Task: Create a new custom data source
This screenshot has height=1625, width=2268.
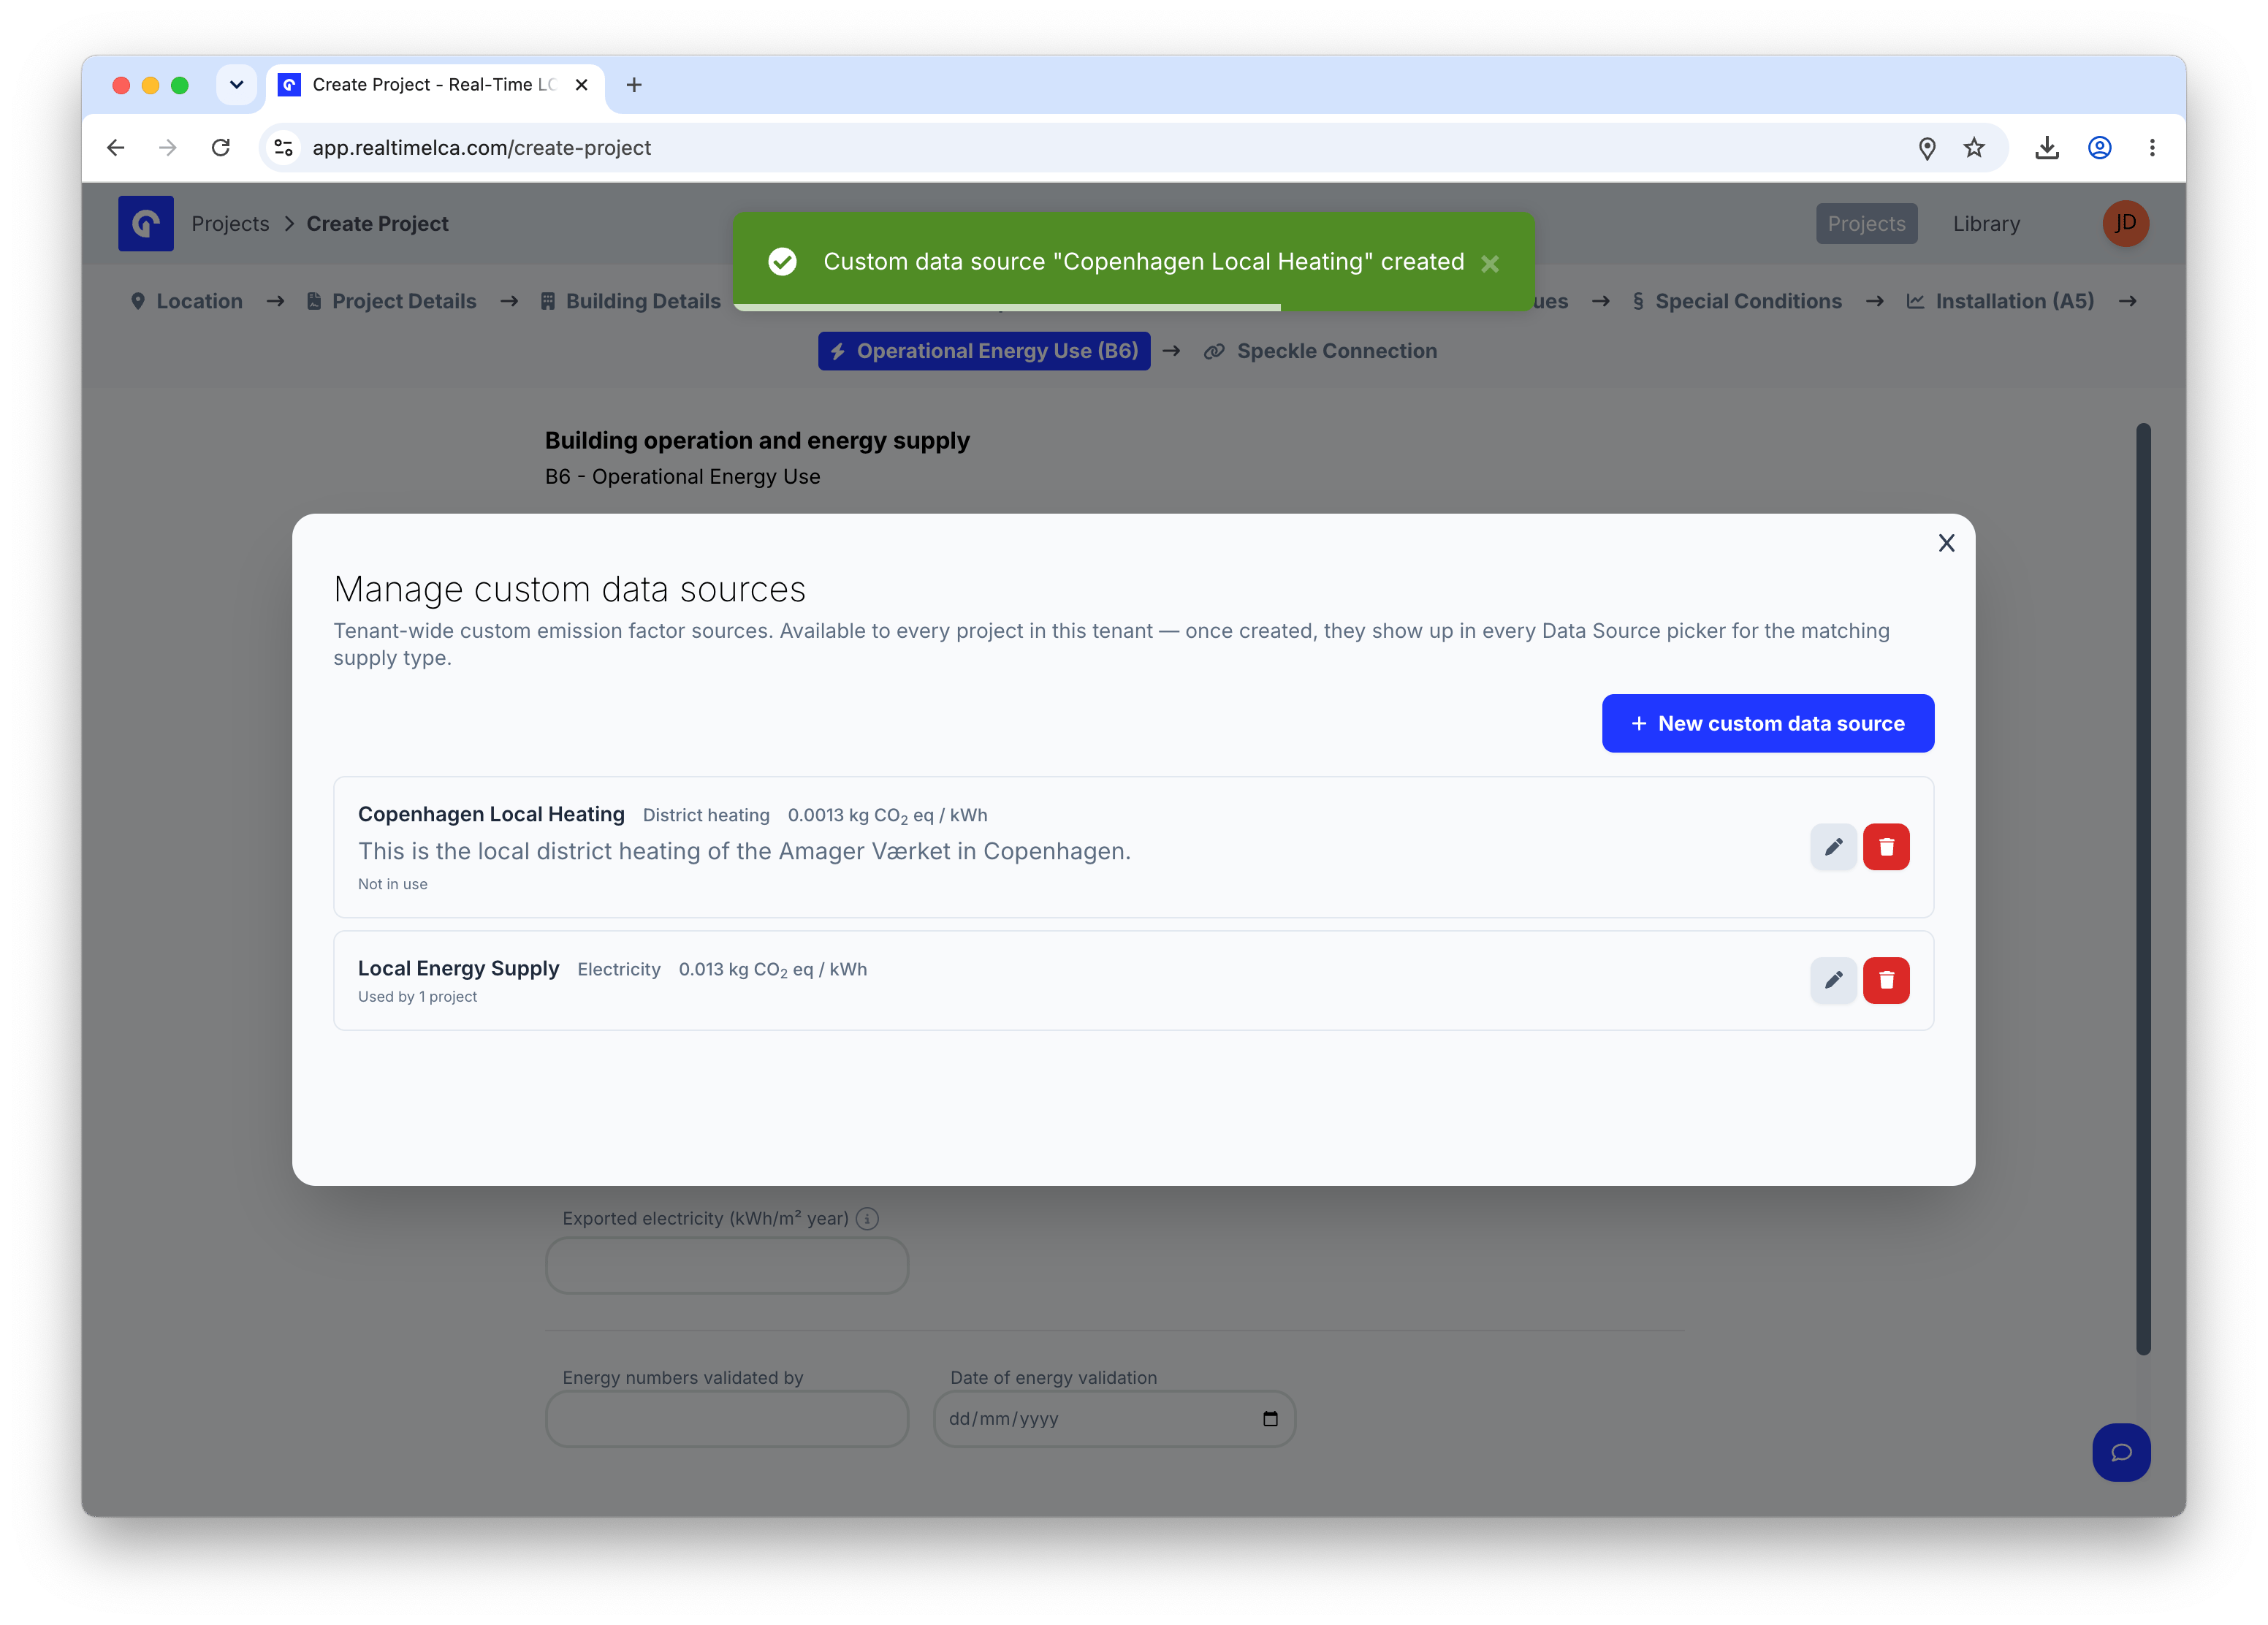Action: (x=1767, y=723)
